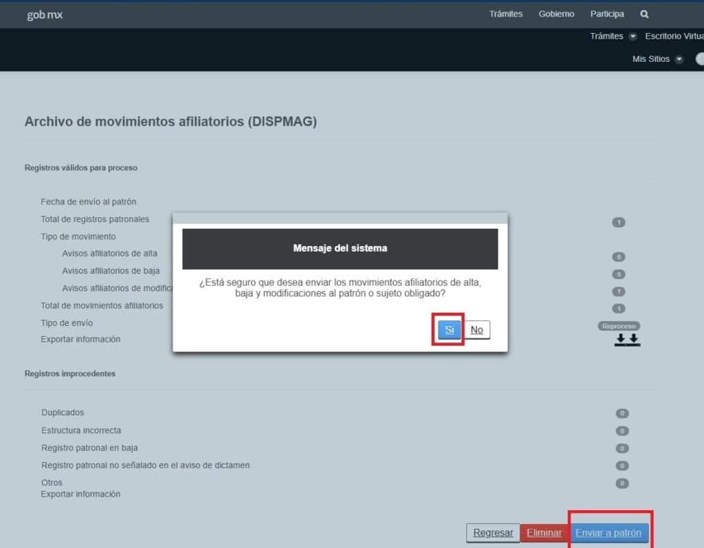This screenshot has width=704, height=548.
Task: Decline by clicking No button
Action: coord(477,330)
